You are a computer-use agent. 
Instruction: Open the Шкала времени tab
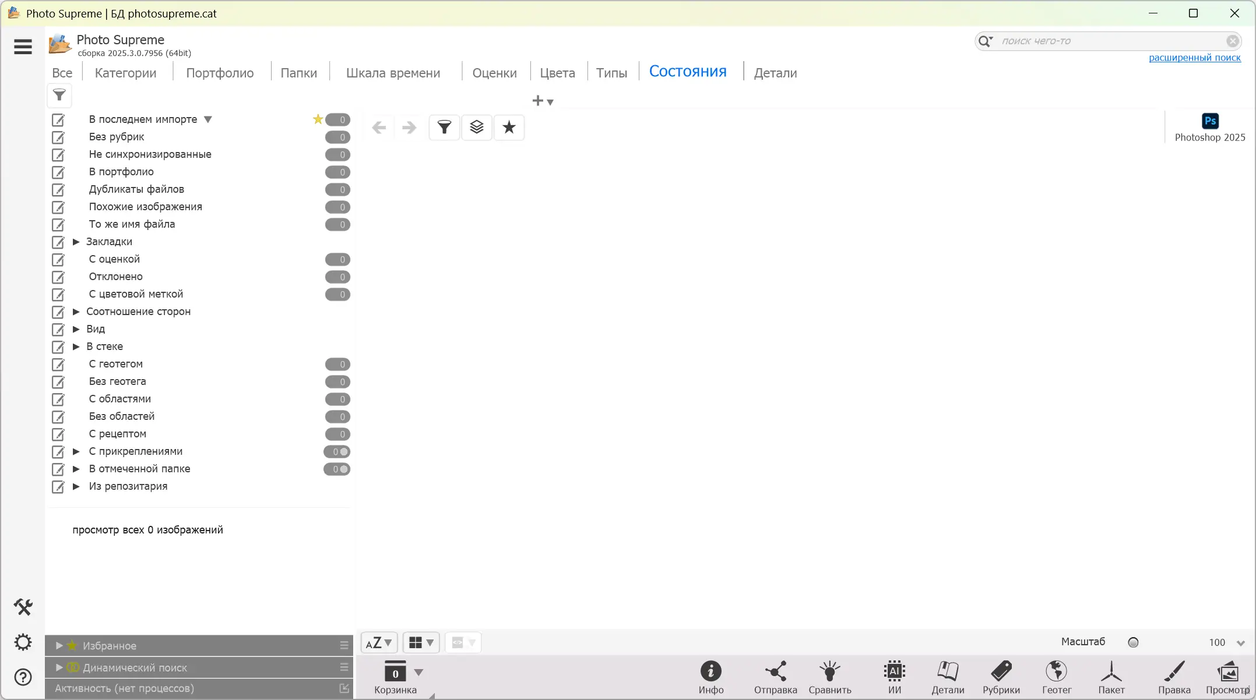pyautogui.click(x=393, y=73)
